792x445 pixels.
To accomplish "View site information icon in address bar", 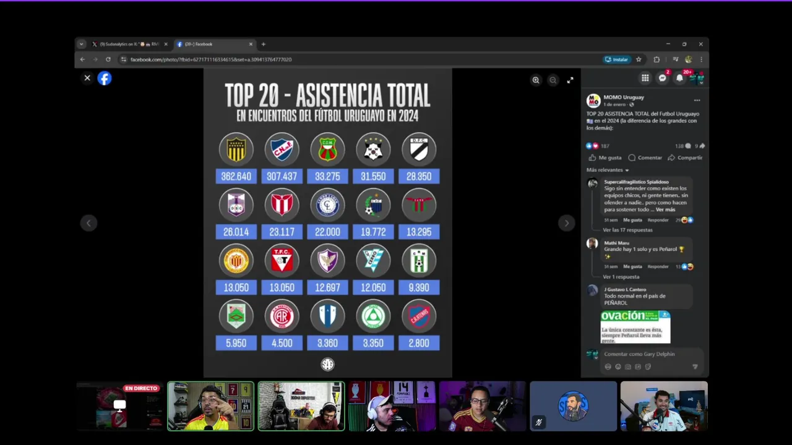I will point(124,59).
